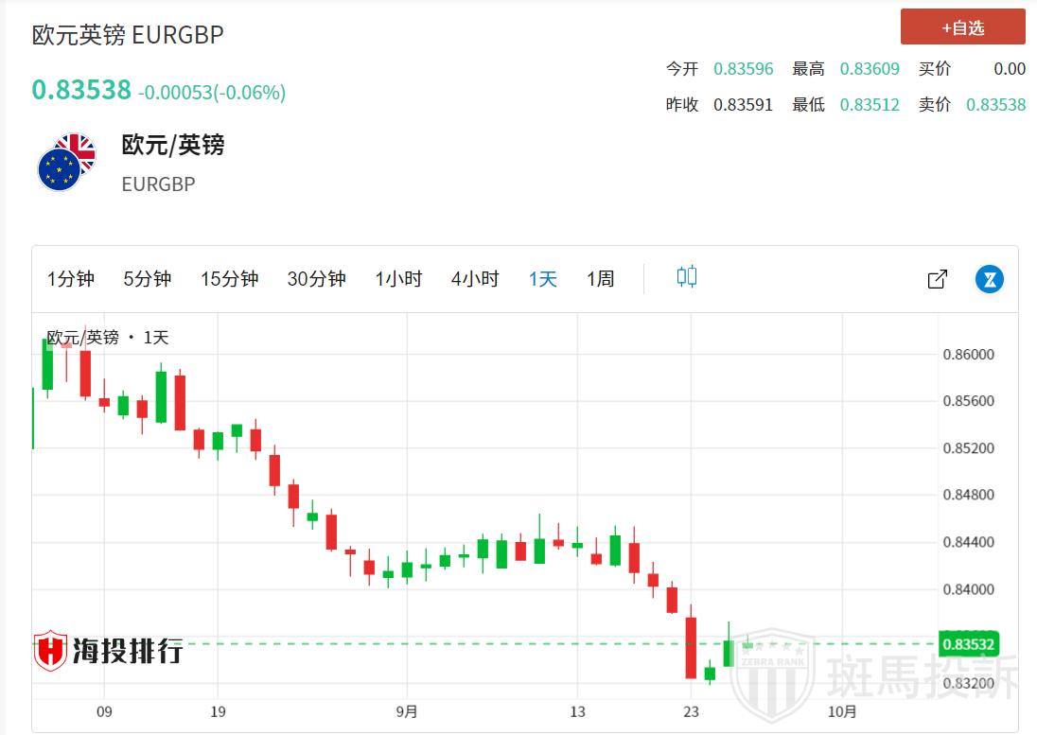Click the pop-out external chart icon
This screenshot has height=735, width=1037.
coord(937,279)
